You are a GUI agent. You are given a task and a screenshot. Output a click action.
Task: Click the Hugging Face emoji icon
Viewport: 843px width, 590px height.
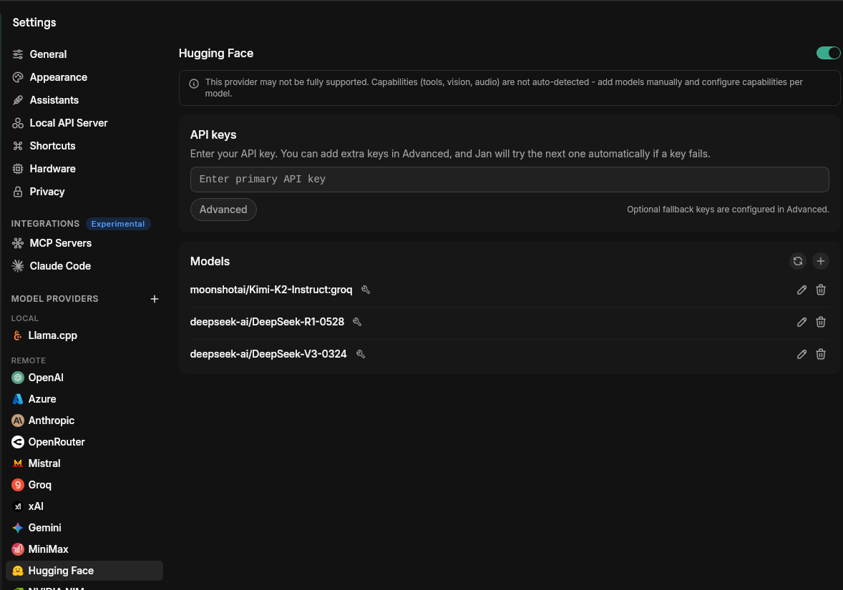pyautogui.click(x=18, y=571)
